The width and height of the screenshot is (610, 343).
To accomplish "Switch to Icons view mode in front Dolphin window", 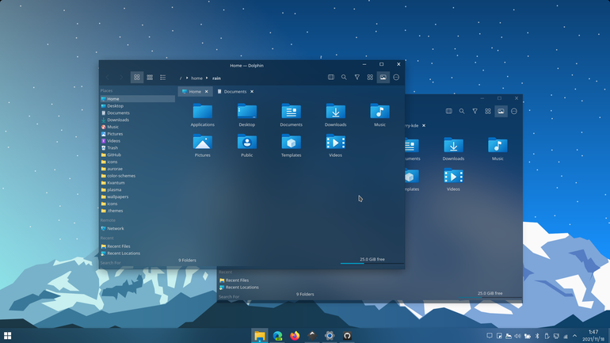I will pos(136,78).
